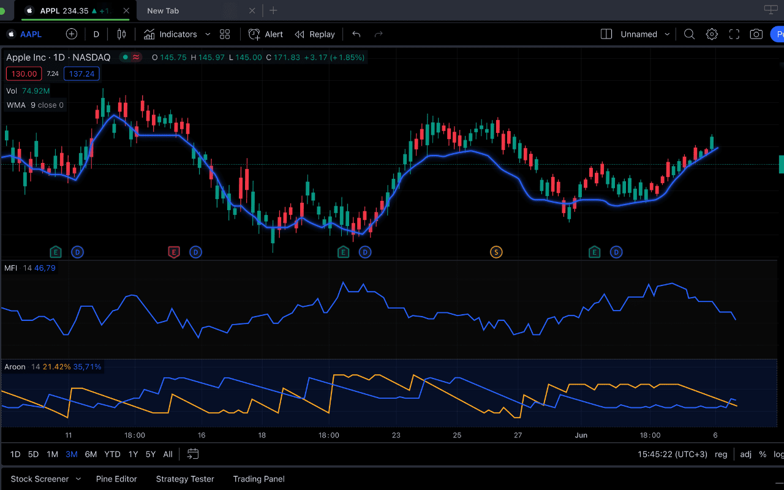
Task: Select the 1M time range
Action: [x=53, y=454]
